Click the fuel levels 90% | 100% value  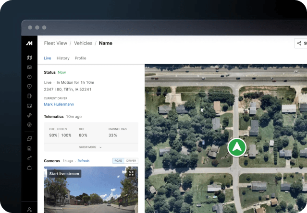(61, 135)
